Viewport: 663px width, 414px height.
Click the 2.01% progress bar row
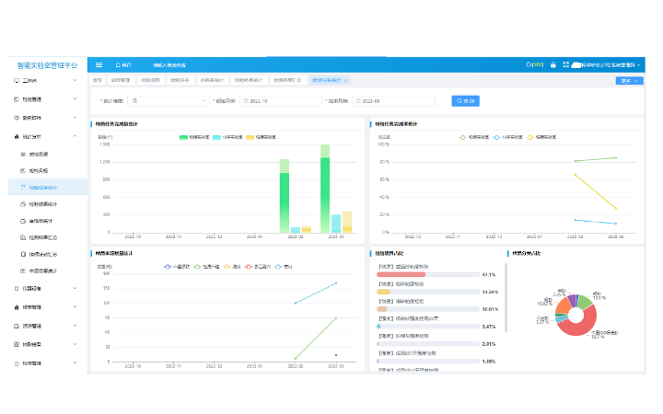point(428,344)
